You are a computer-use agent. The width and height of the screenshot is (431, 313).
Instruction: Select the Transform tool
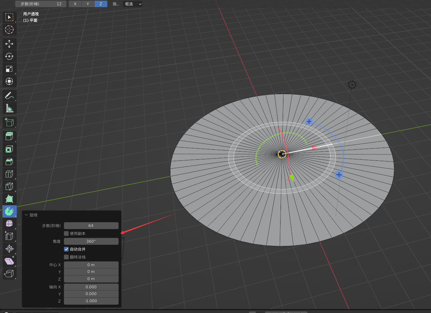tap(9, 81)
